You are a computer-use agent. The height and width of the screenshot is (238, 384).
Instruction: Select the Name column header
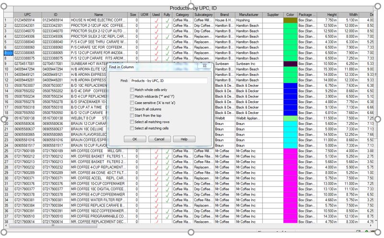(x=99, y=15)
